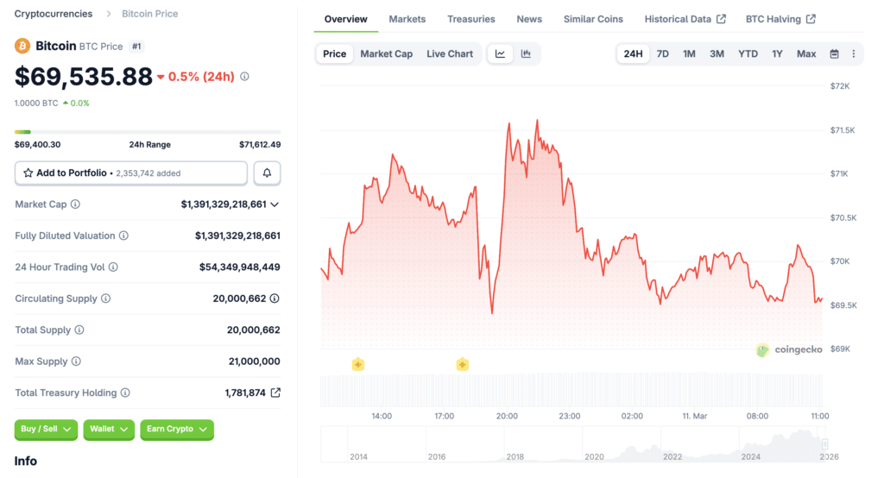The height and width of the screenshot is (478, 884).
Task: Open the calendar date range picker
Action: tap(834, 53)
